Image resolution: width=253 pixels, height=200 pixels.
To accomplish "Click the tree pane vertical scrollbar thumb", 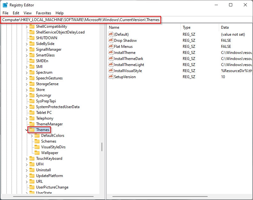I will point(102,147).
